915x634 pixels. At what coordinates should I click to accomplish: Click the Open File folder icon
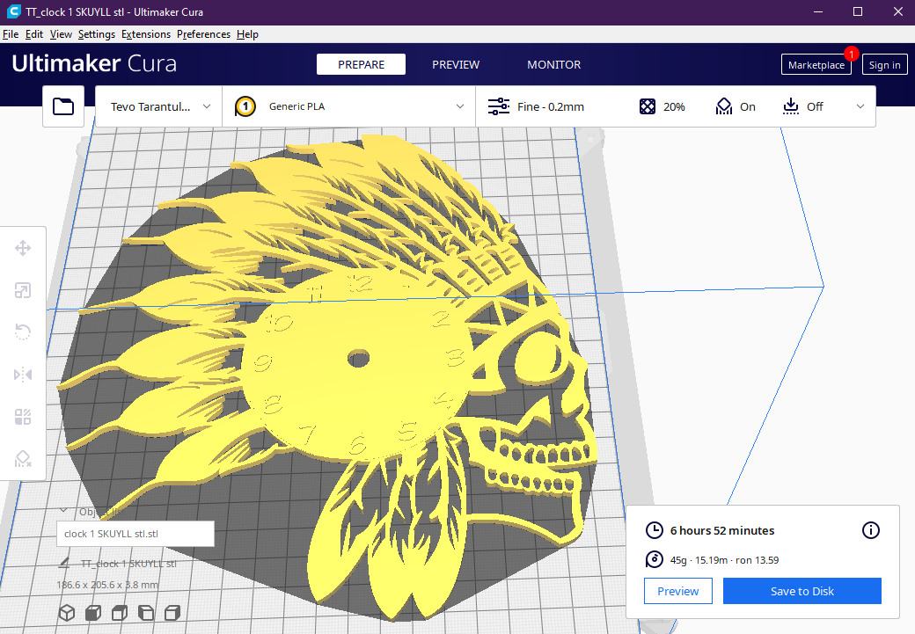point(63,106)
